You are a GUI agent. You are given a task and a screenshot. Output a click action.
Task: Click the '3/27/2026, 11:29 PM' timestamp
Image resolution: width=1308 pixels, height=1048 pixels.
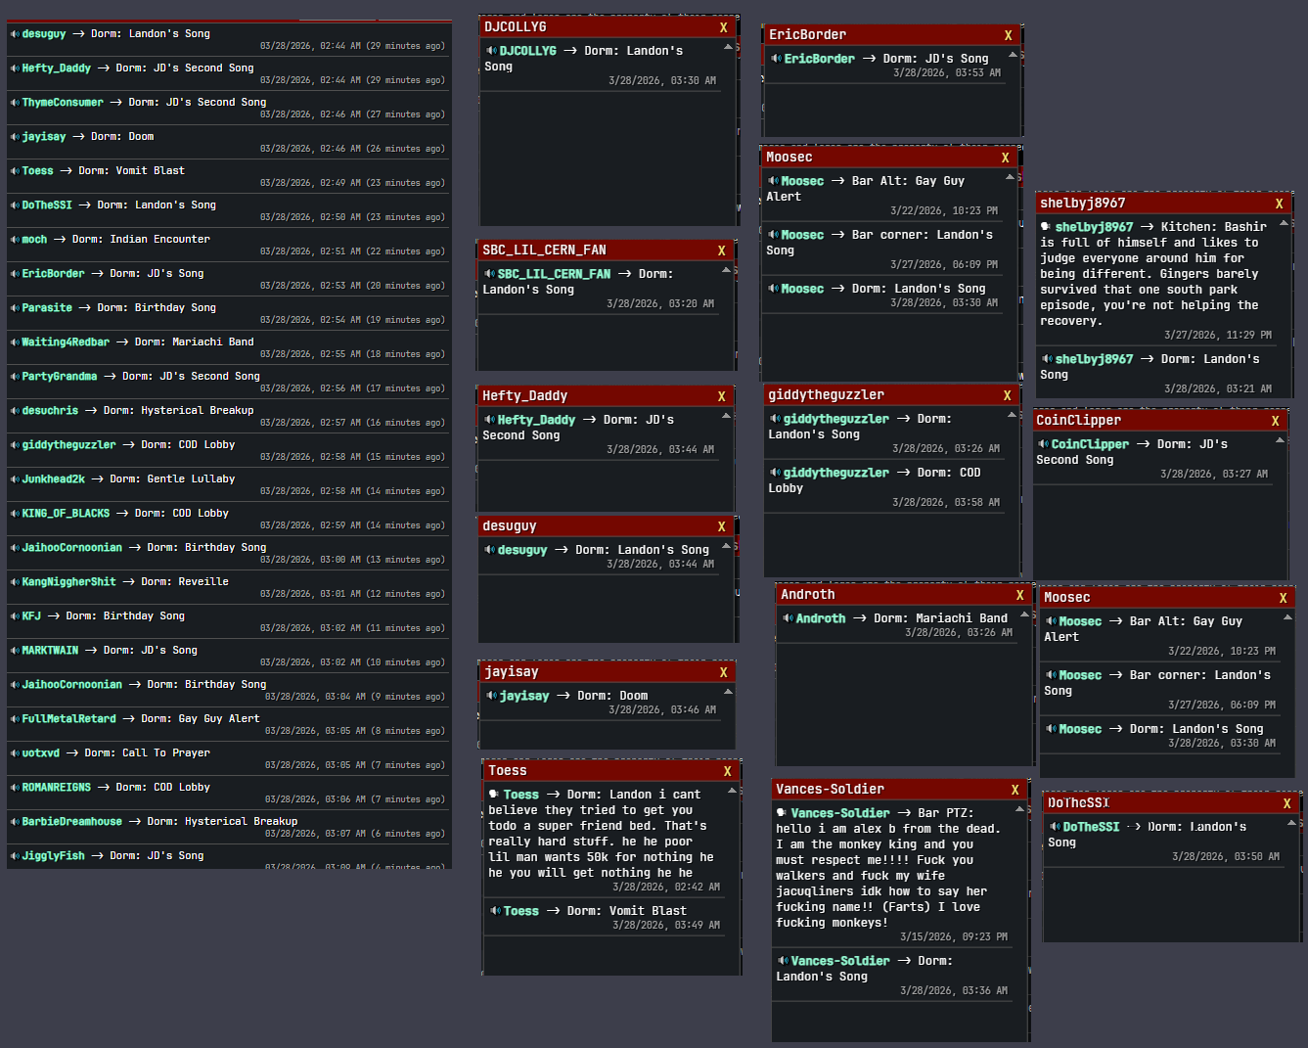tap(1218, 336)
